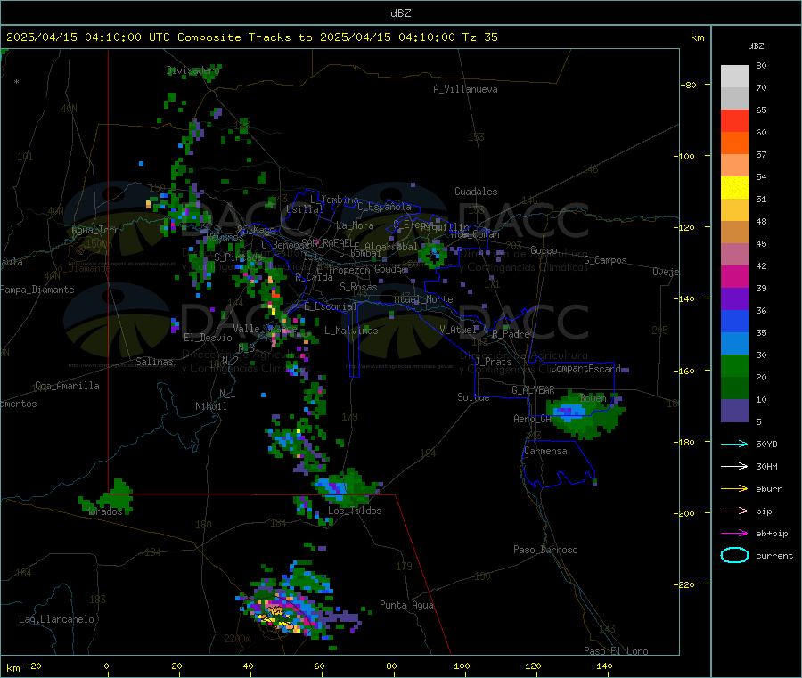
Task: Select the yellow eburn arrow symbol
Action: tap(734, 488)
